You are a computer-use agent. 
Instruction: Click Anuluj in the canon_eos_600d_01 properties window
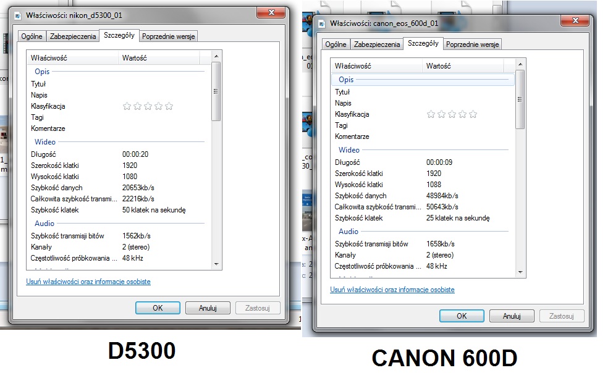(512, 316)
